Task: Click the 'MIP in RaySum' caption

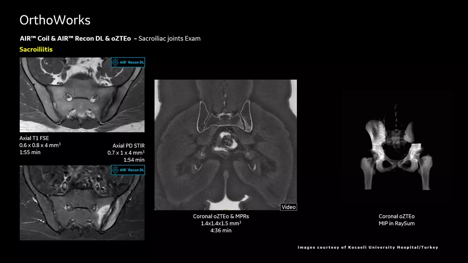Action: (x=397, y=223)
